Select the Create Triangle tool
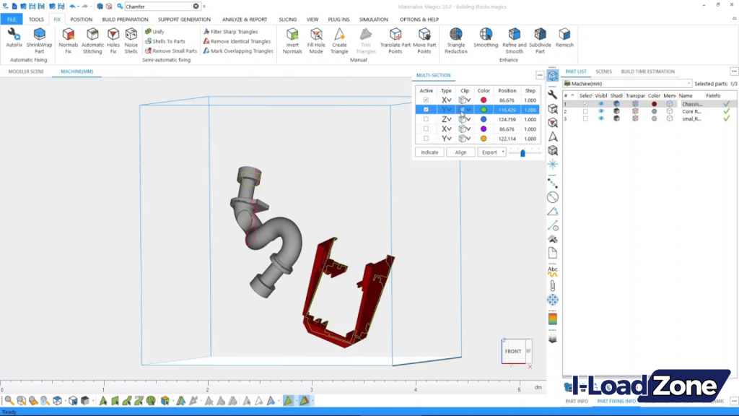 [x=339, y=40]
